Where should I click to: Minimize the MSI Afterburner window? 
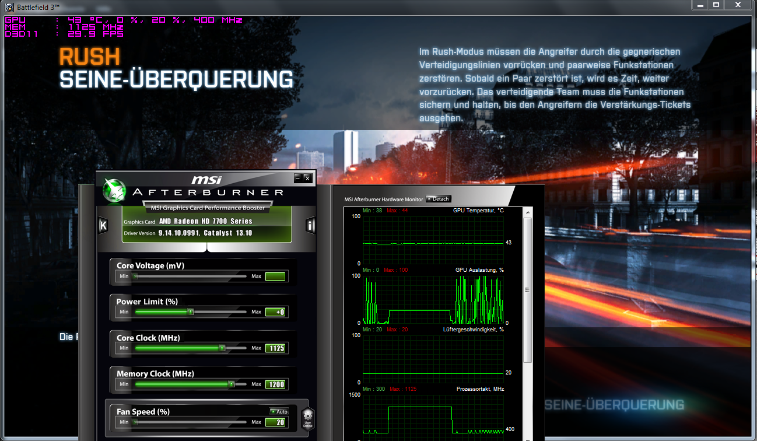tap(298, 177)
